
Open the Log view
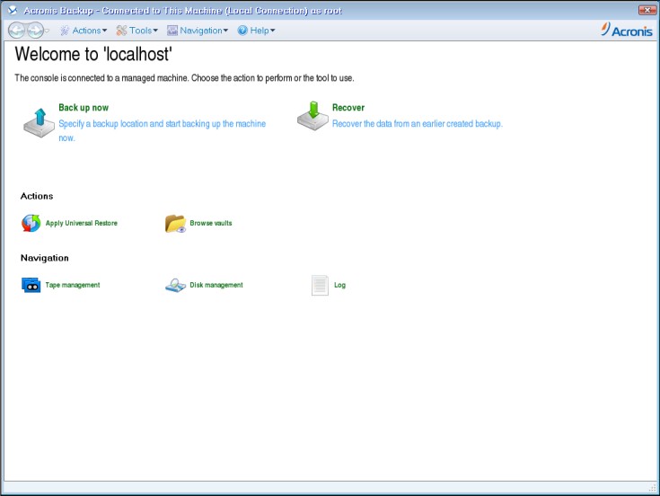[339, 285]
